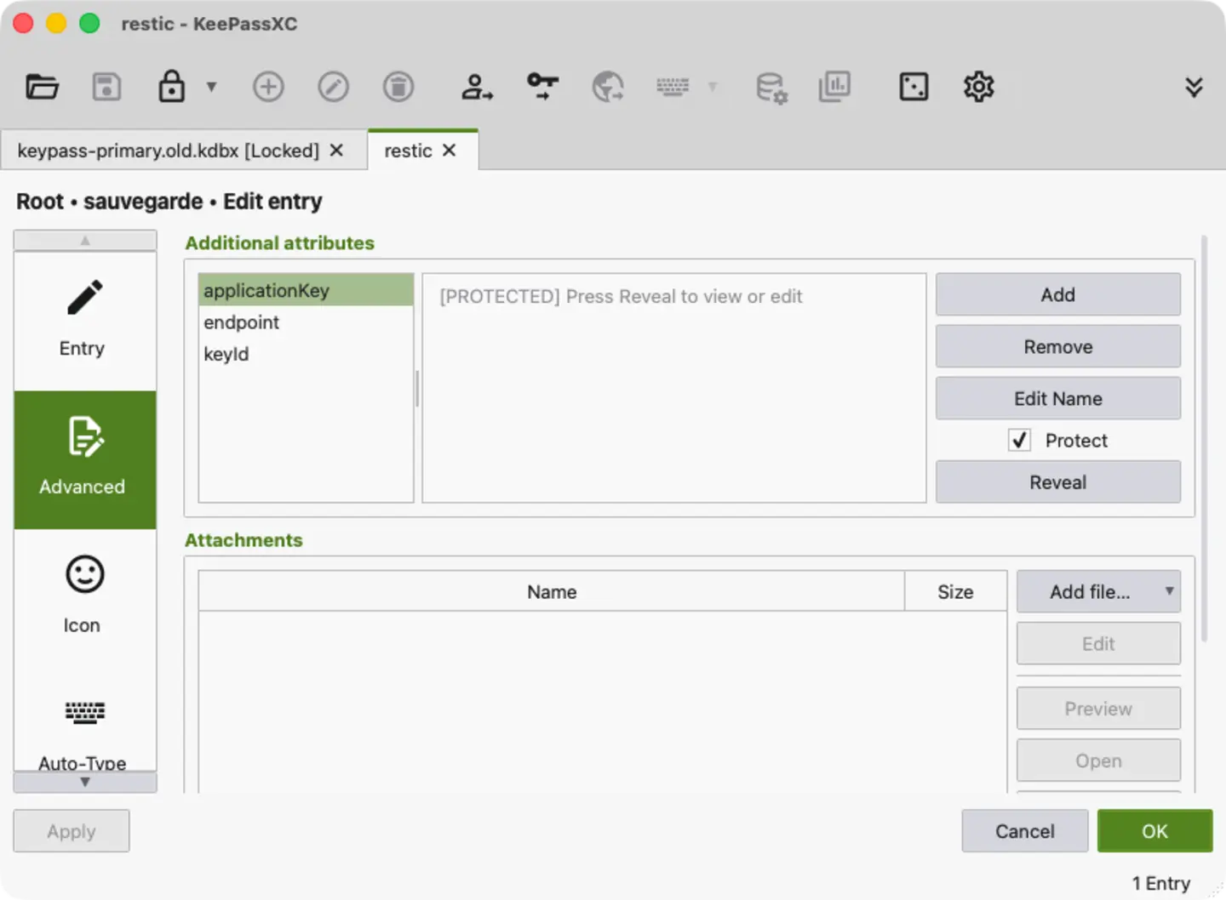Close the restic tab
Screen dimensions: 1226x900
(450, 151)
